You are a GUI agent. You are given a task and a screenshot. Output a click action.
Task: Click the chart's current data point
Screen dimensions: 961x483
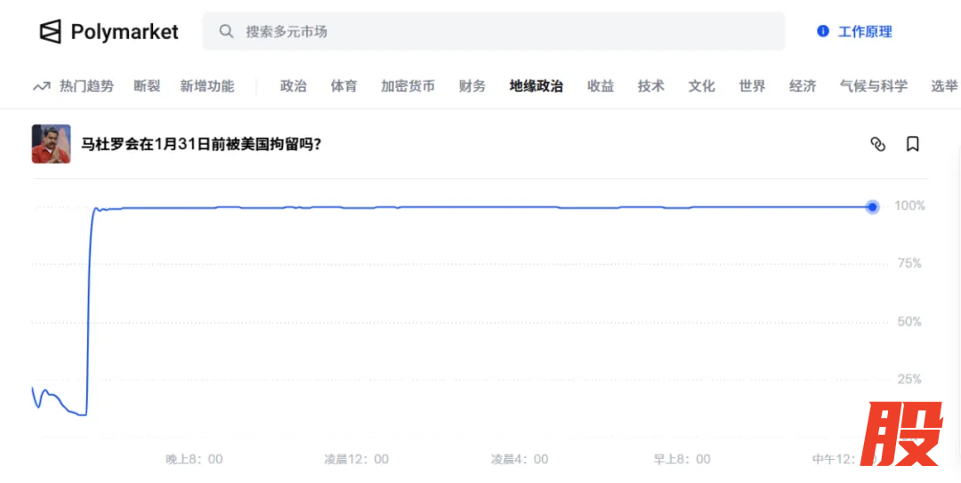[872, 207]
